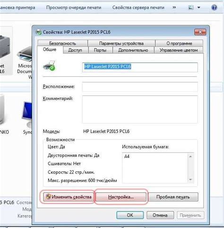Click the 'Скорость: 22 стр./мин.' text
The height and width of the screenshot is (228, 224).
pos(71,172)
